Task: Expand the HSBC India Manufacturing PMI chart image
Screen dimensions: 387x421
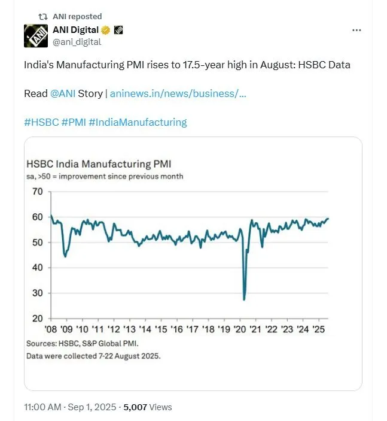Action: click(x=193, y=263)
